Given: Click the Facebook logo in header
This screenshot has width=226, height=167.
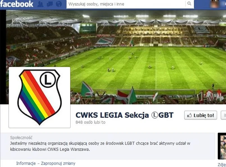Looking at the screenshot, I should tap(17, 4).
